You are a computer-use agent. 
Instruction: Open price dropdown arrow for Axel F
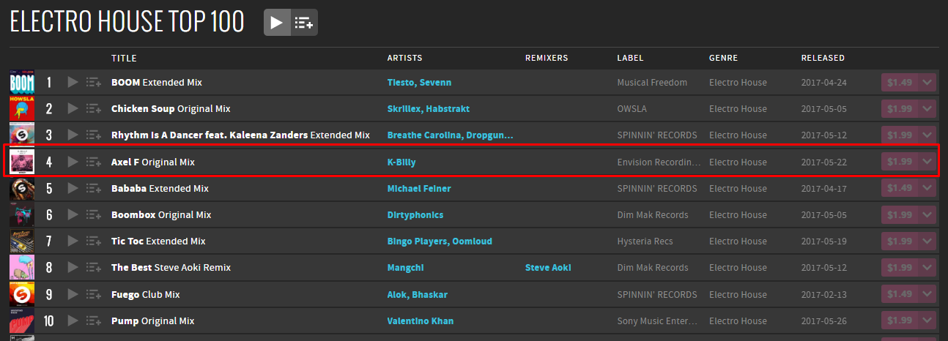click(x=927, y=162)
